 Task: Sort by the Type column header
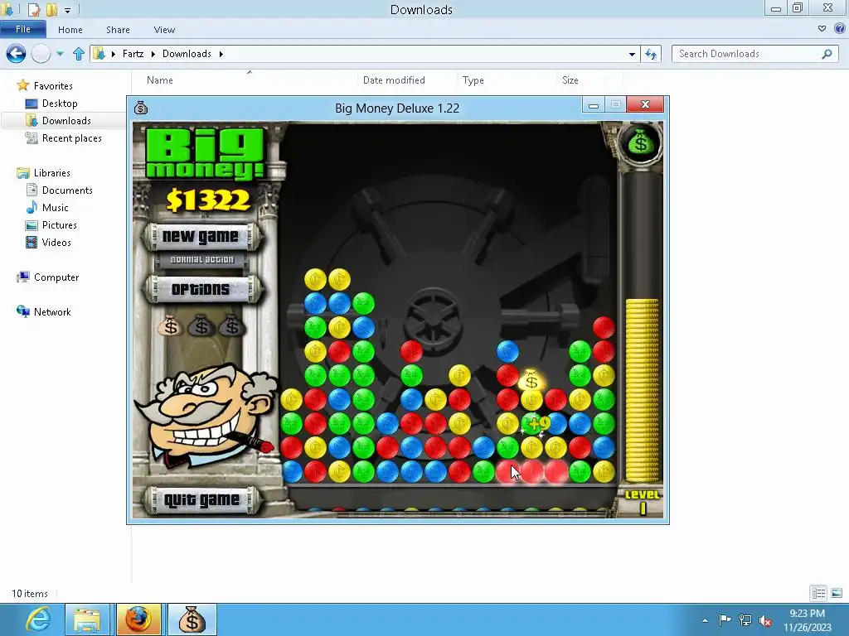click(473, 80)
